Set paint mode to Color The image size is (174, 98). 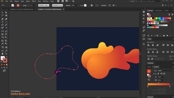coord(2,65)
